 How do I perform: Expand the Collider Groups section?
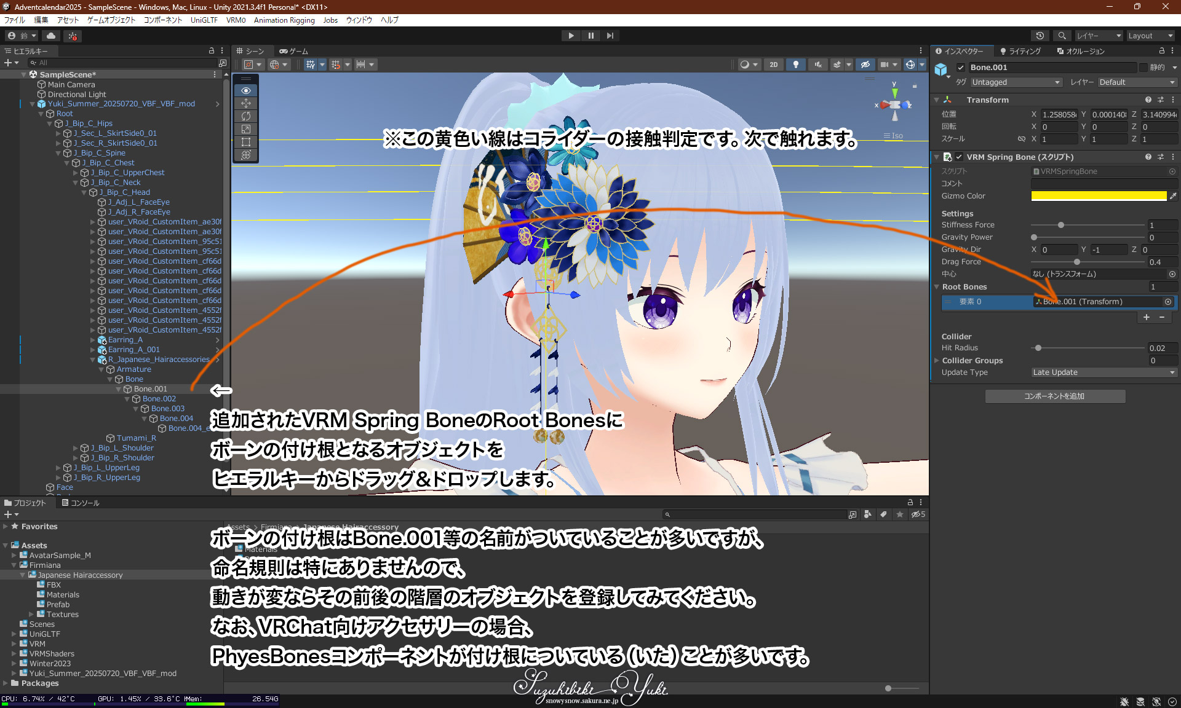pos(937,361)
